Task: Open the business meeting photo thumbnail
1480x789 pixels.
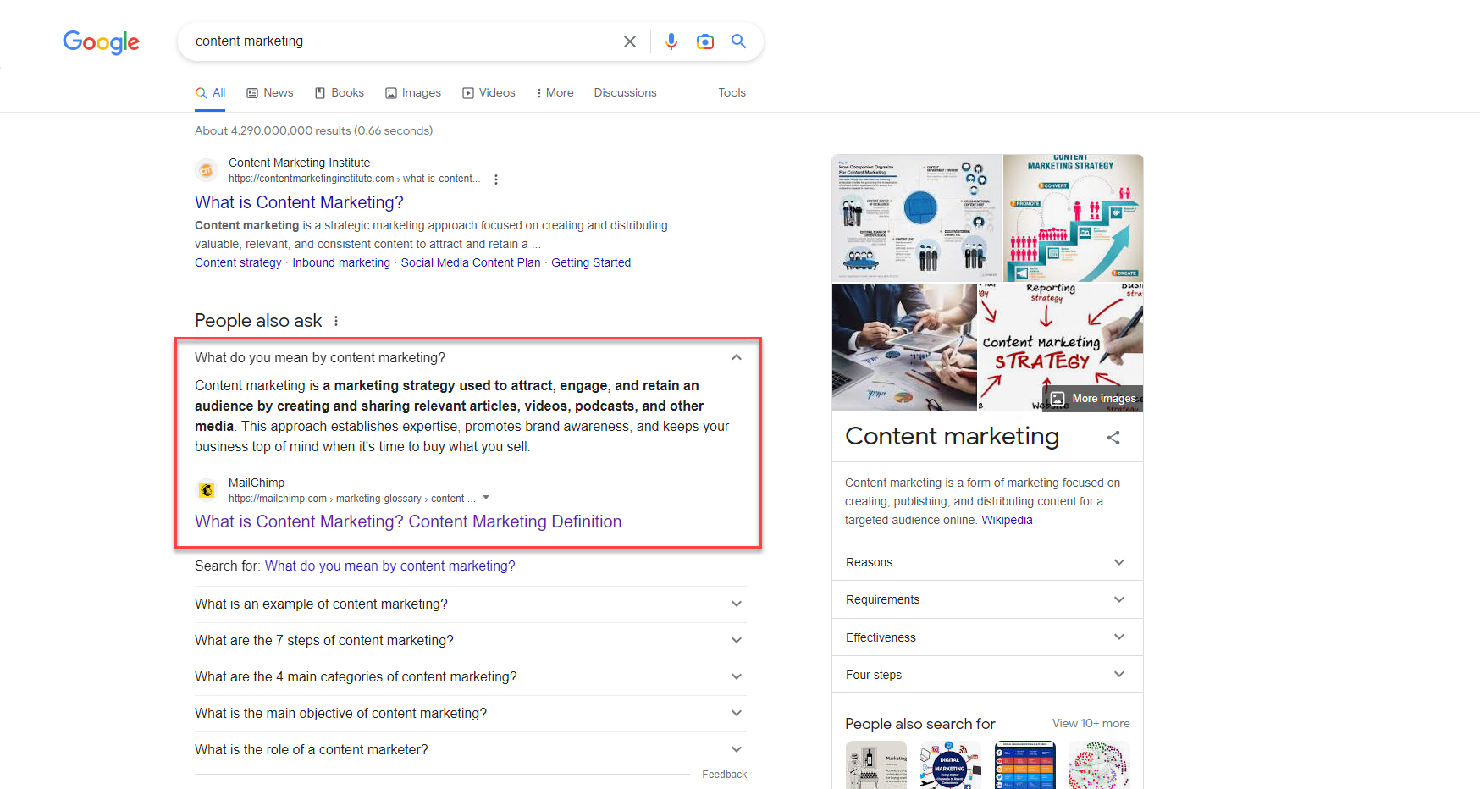Action: tap(904, 347)
